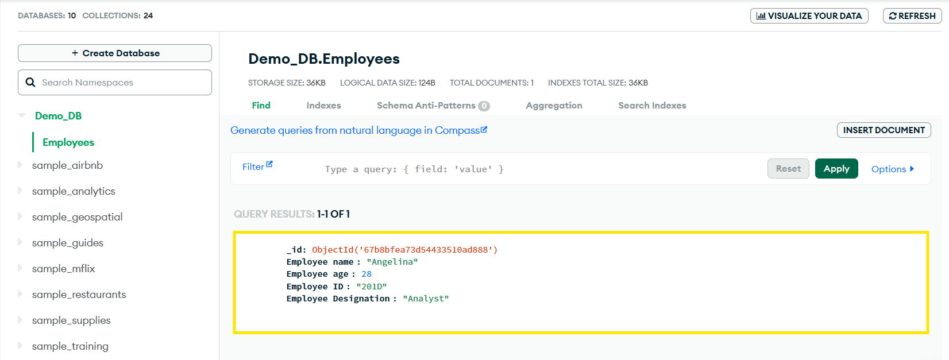
Task: Click the external link icon beside Filter
Action: pos(269,165)
